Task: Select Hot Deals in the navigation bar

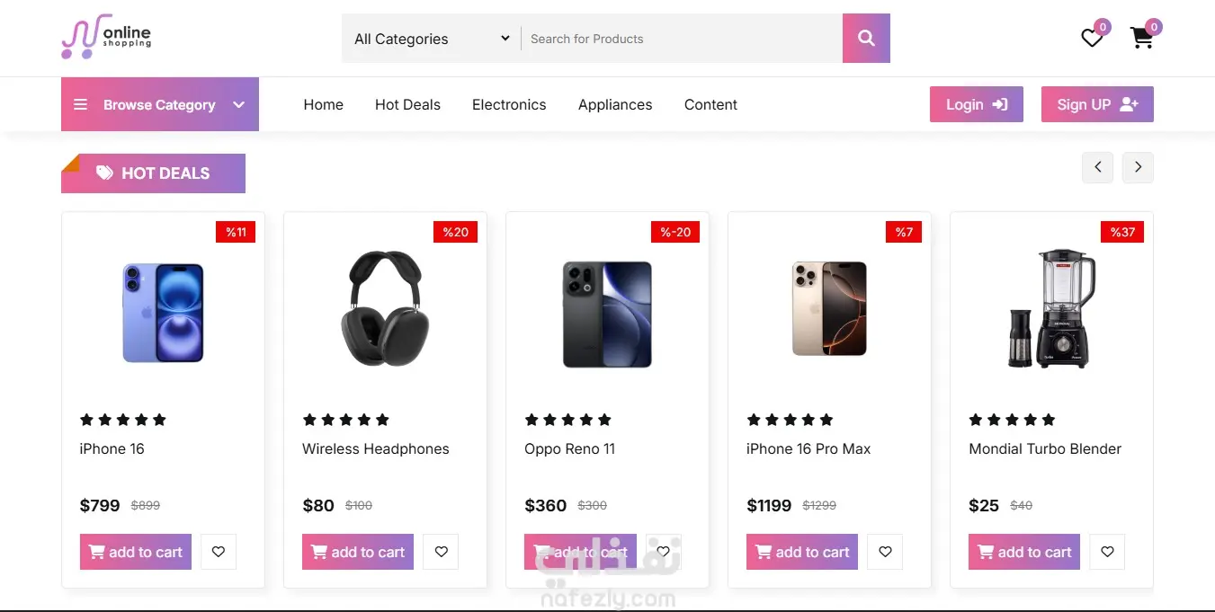Action: [407, 104]
